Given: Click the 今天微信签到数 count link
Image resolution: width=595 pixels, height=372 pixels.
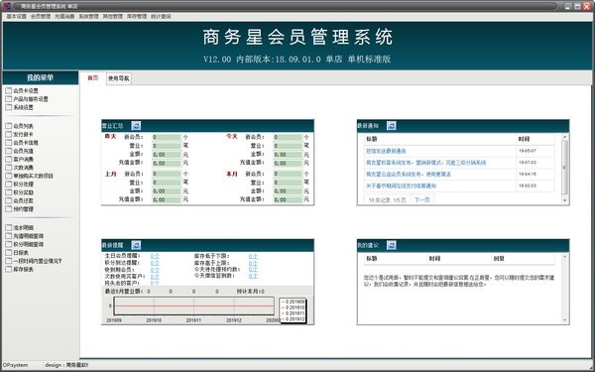Looking at the screenshot, I should (253, 276).
